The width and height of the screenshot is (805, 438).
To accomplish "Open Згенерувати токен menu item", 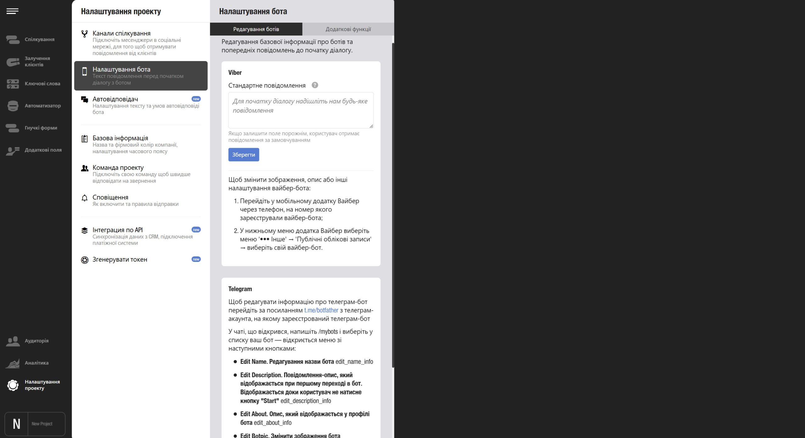I will coord(141,259).
